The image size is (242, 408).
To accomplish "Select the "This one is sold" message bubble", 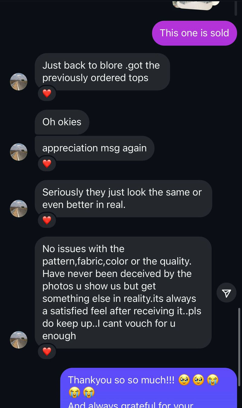I will 194,33.
